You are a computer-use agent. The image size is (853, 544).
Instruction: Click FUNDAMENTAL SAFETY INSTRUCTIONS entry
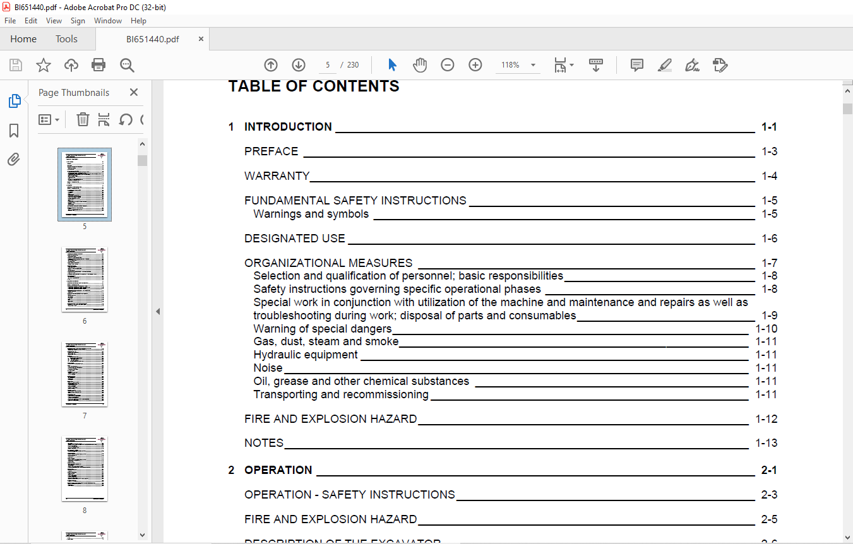511,201
